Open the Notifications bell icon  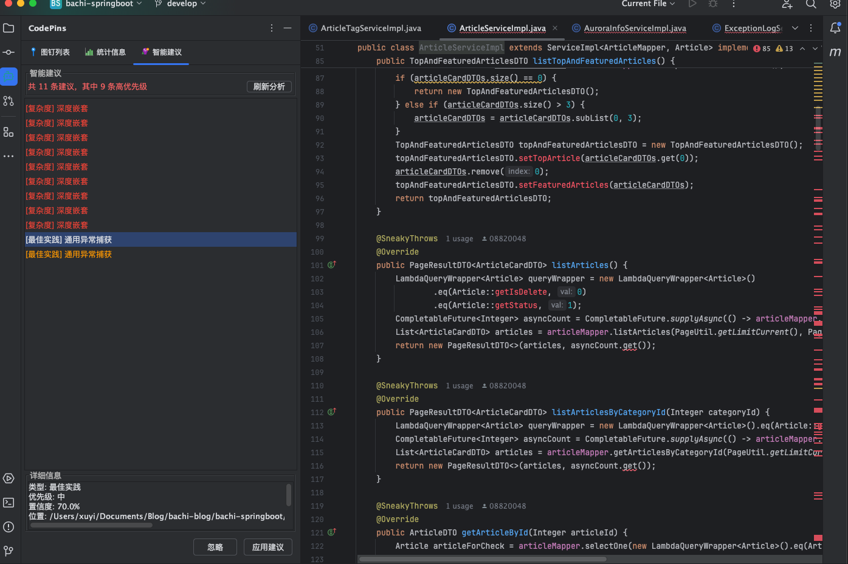pyautogui.click(x=835, y=28)
